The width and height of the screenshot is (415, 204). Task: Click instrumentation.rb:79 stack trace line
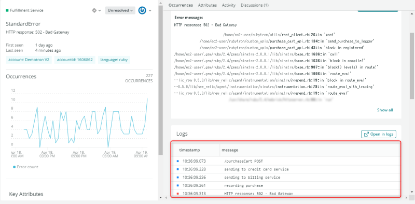(274, 86)
